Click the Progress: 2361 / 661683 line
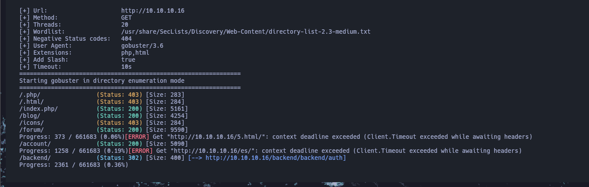Image resolution: width=589 pixels, height=187 pixels. click(x=74, y=165)
